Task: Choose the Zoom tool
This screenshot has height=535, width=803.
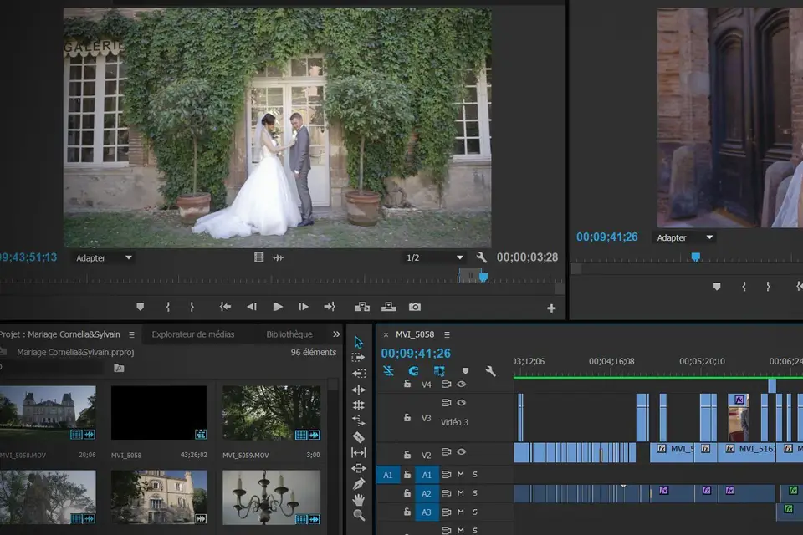Action: [359, 516]
